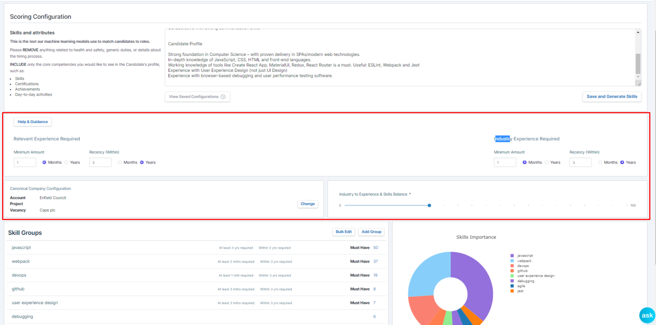Open the devops skill group

[x=19, y=275]
